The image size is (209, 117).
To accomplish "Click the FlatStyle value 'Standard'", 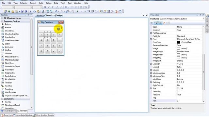I will [181, 36].
